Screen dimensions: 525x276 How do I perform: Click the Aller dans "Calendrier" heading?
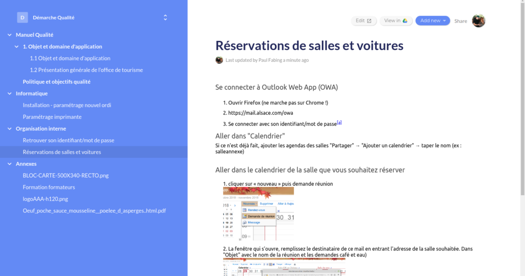point(250,136)
